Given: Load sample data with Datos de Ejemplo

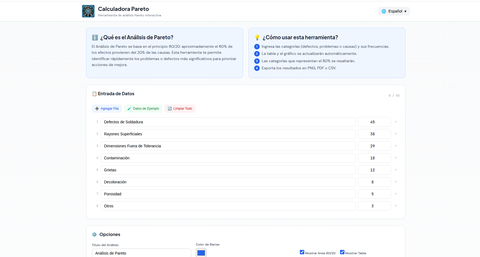Looking at the screenshot, I should [x=143, y=109].
